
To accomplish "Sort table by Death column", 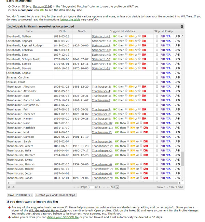I will click(x=82, y=31).
